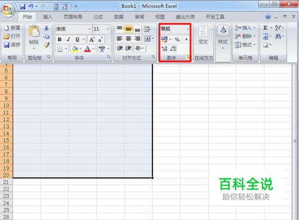This screenshot has width=299, height=220.
Task: Open underline style dropdown arrow
Action: coord(84,39)
